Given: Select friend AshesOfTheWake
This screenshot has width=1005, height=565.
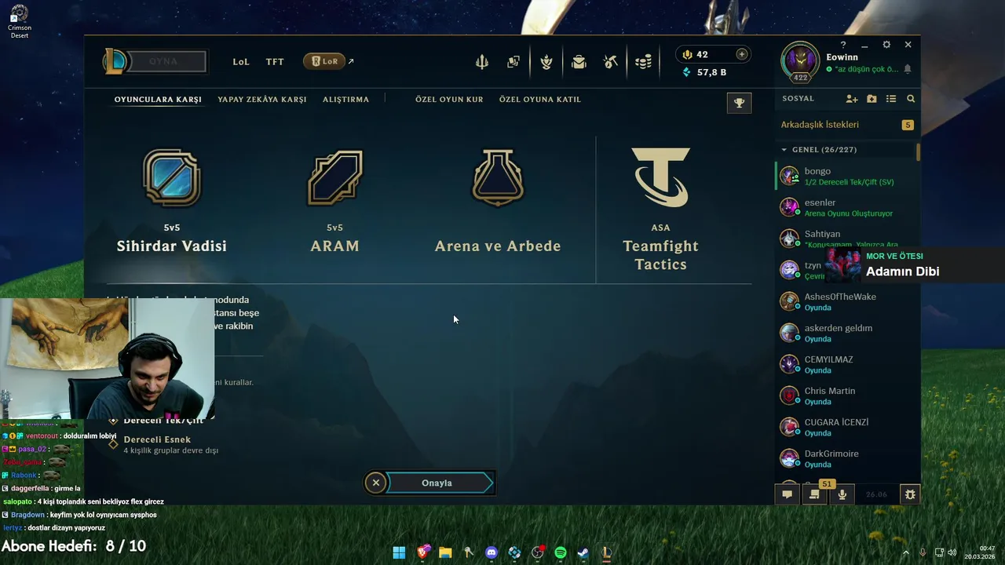Looking at the screenshot, I should tap(846, 301).
